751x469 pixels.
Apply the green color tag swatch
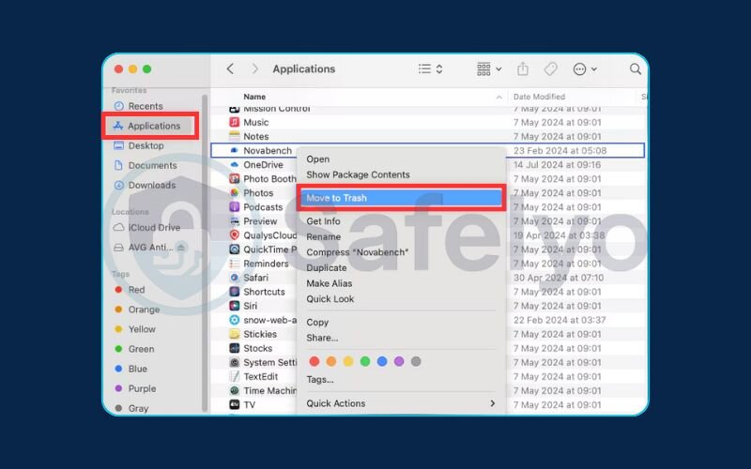[x=365, y=361]
